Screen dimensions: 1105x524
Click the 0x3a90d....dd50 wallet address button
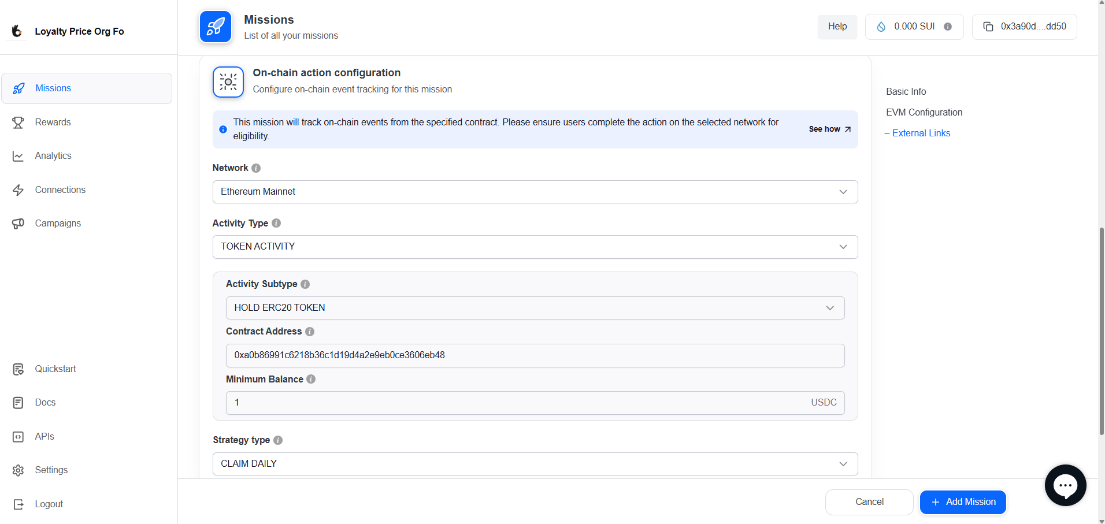[1024, 27]
